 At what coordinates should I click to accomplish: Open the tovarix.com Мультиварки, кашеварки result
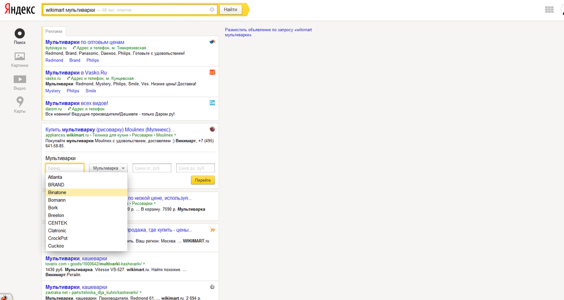click(76, 258)
